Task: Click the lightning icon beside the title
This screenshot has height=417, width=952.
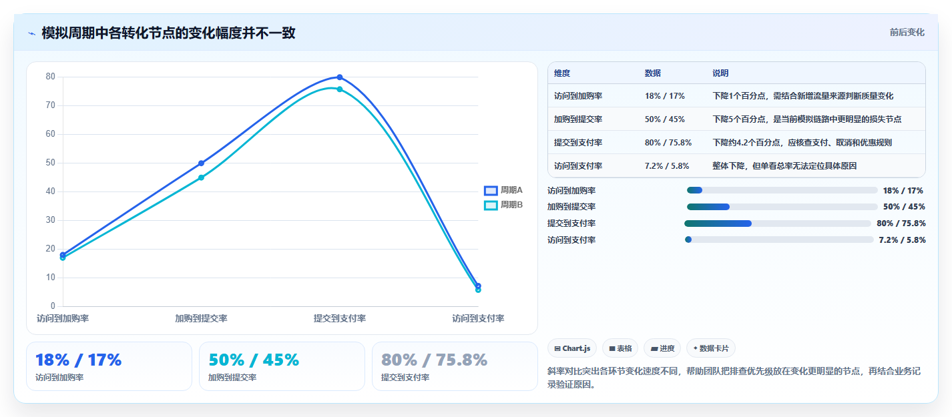Action: pos(32,33)
